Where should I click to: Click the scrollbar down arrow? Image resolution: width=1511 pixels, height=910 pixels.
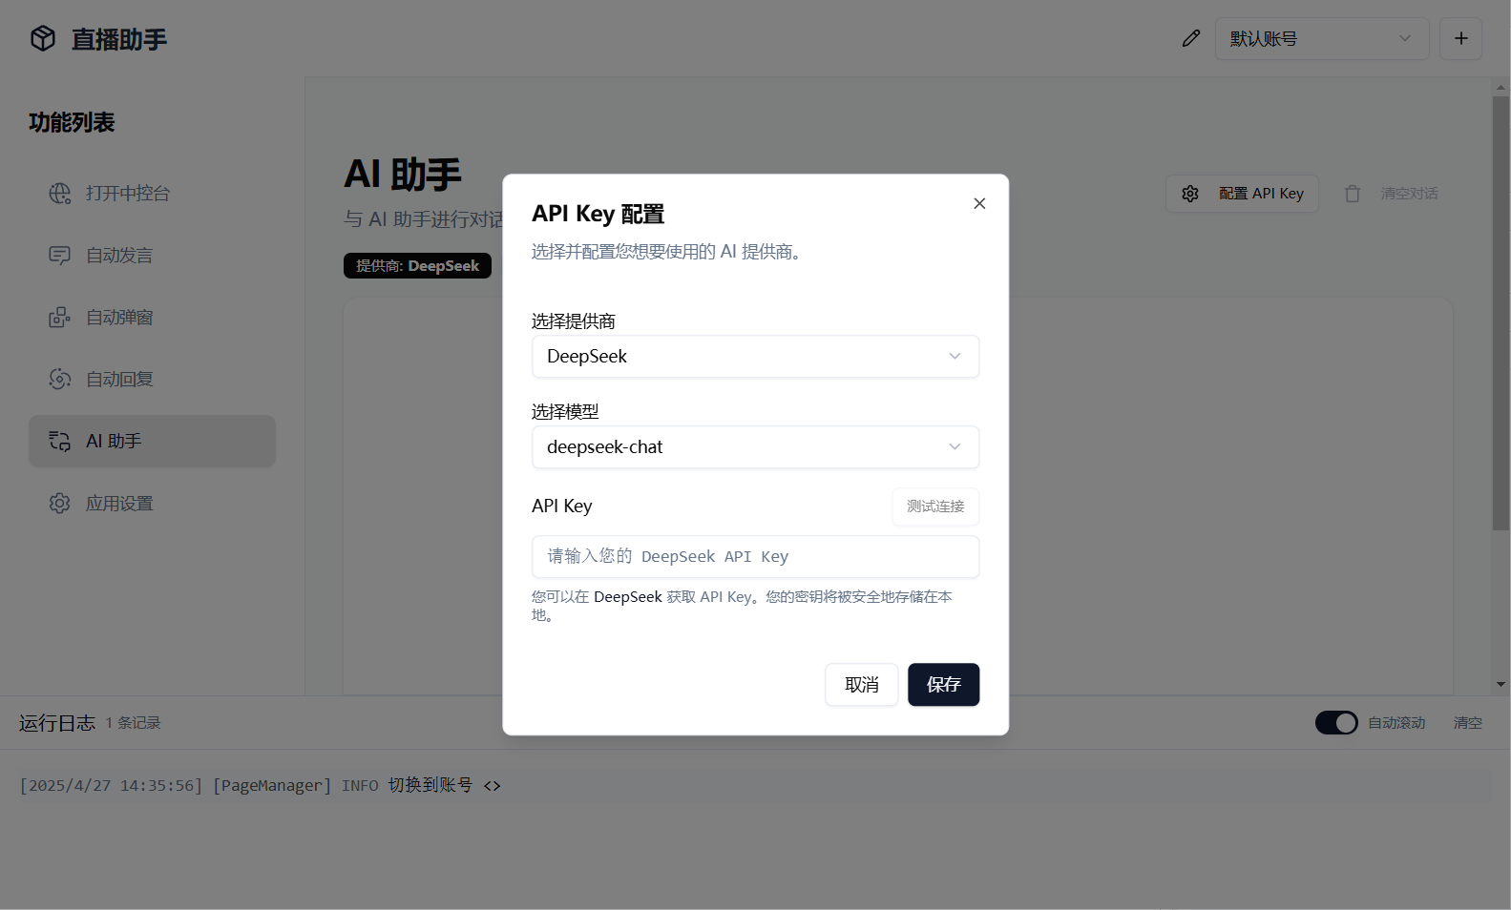[x=1501, y=684]
